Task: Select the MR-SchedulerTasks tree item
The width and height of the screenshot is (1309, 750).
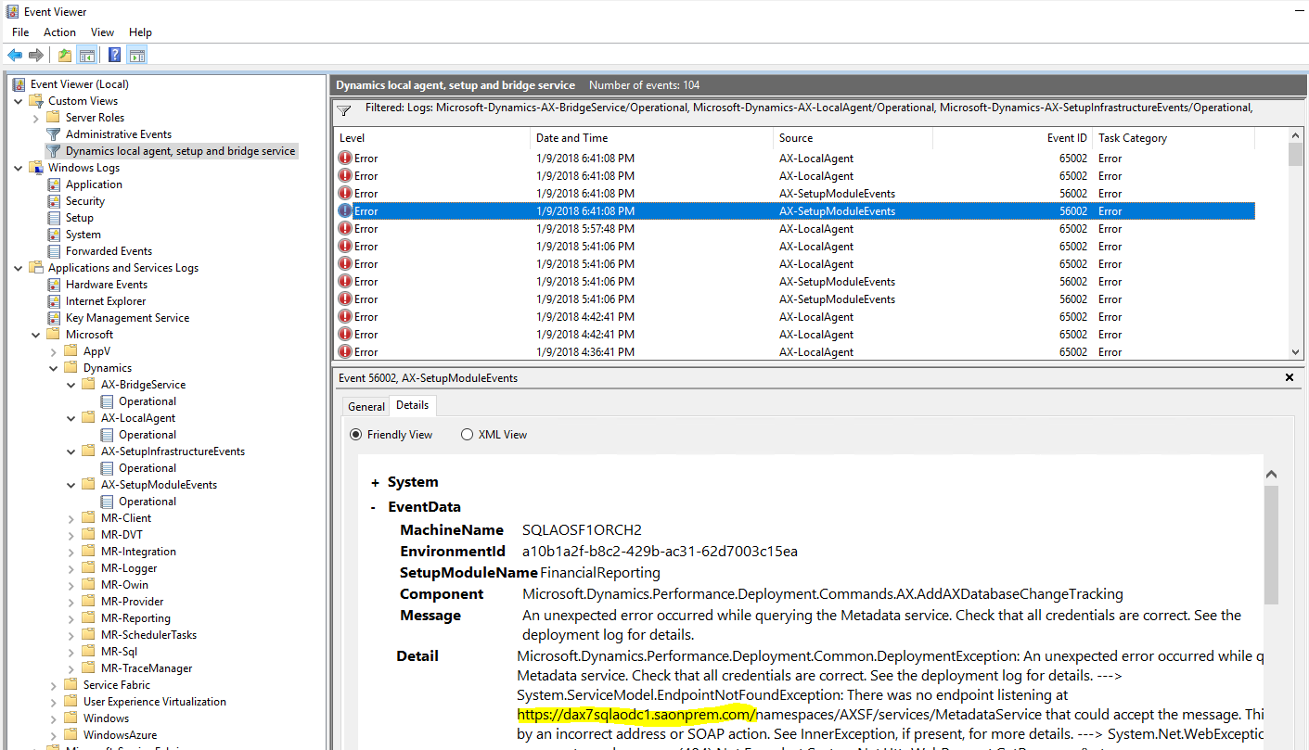Action: (148, 635)
